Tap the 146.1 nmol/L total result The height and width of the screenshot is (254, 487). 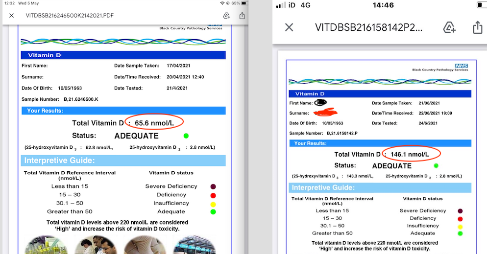coord(410,155)
